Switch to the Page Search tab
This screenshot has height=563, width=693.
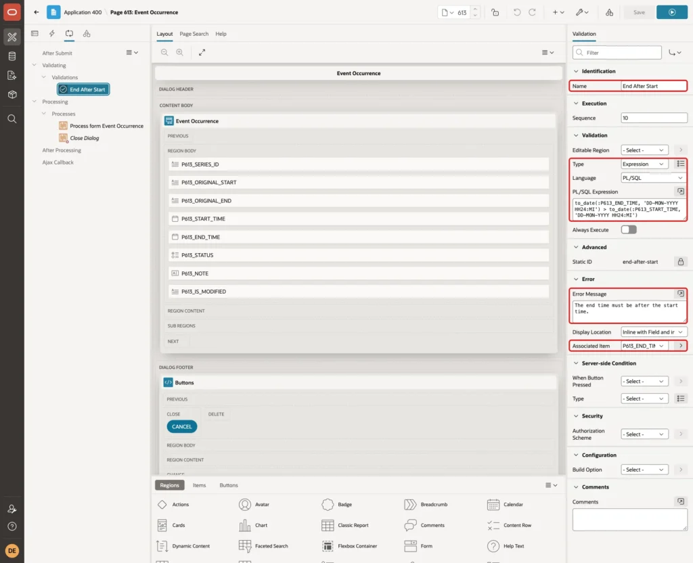click(x=194, y=34)
